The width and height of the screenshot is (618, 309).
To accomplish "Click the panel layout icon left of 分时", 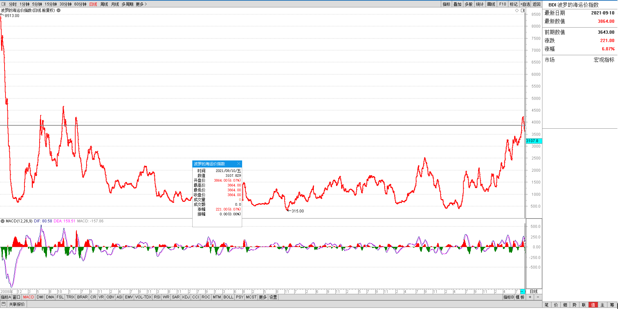I will [x=4, y=4].
